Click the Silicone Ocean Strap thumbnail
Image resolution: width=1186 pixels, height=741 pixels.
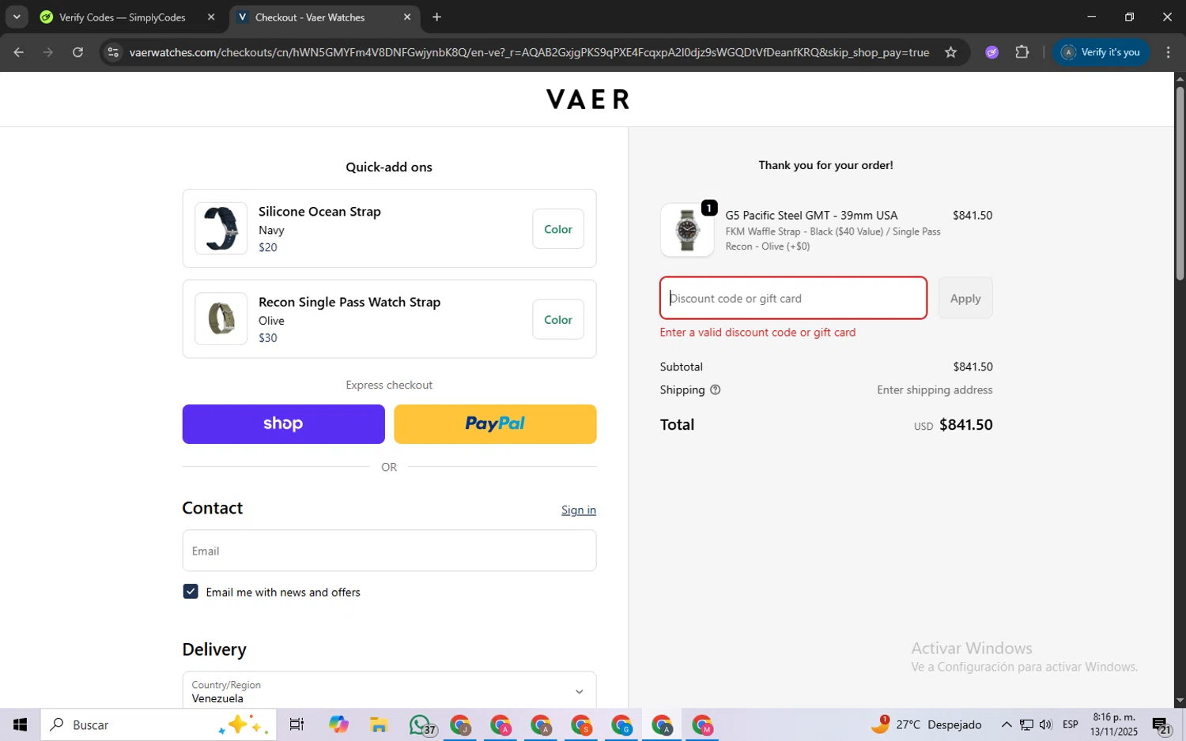click(221, 228)
